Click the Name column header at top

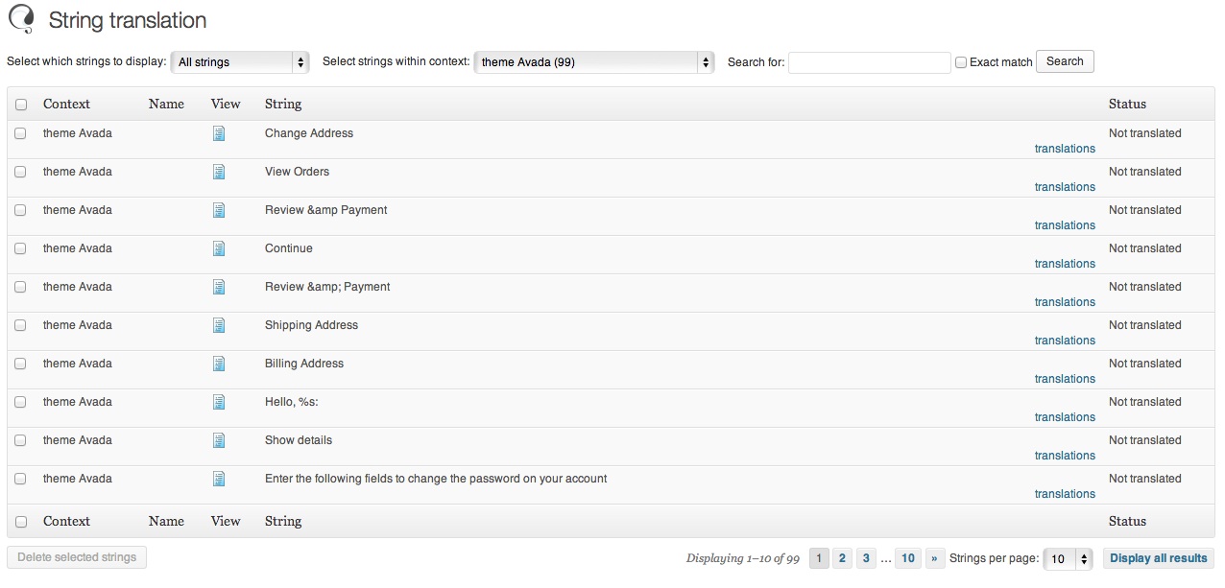click(x=166, y=104)
